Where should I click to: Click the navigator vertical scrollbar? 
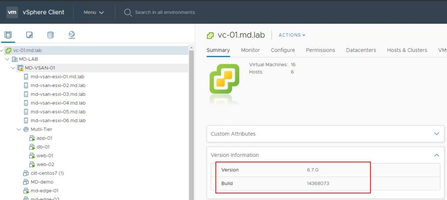191,125
